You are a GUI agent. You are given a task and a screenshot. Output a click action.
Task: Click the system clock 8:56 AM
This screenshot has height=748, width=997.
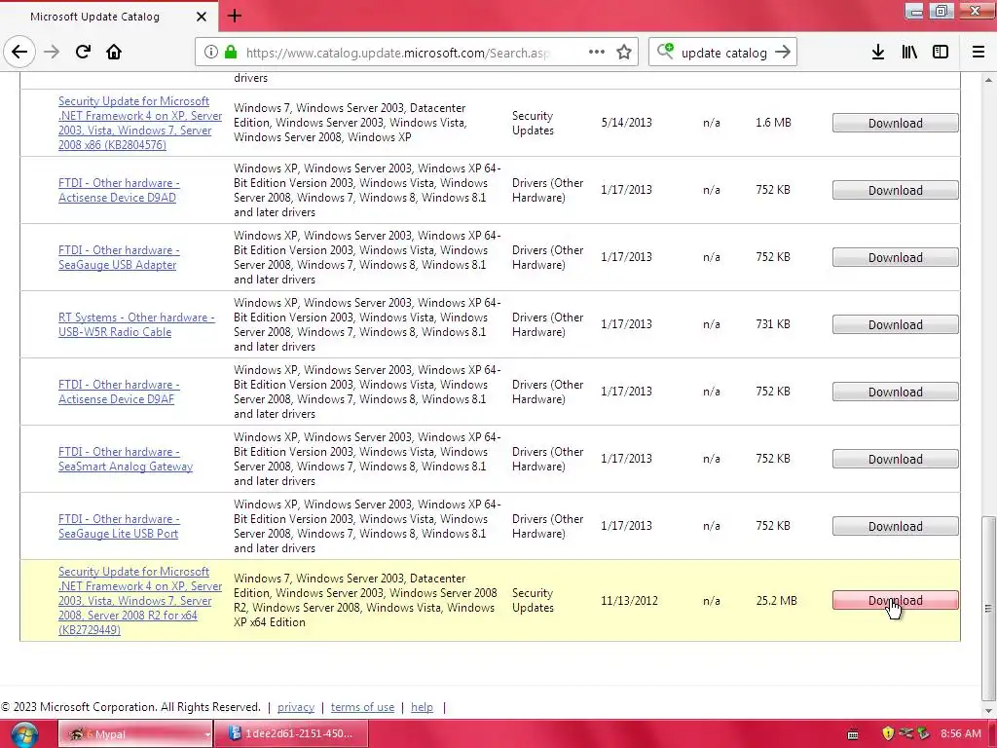pyautogui.click(x=961, y=733)
